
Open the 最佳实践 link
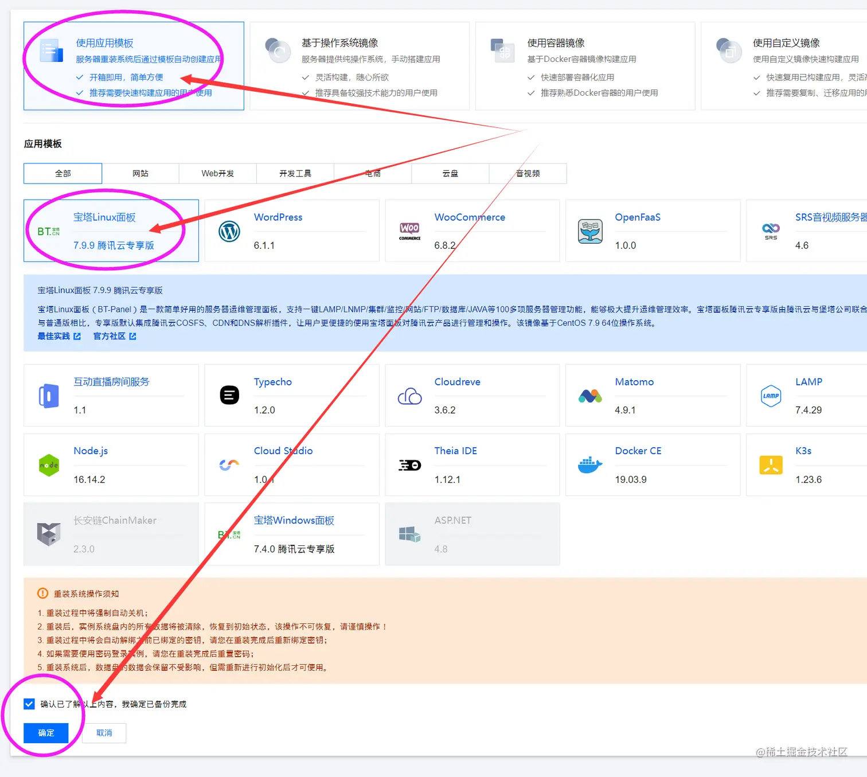(54, 336)
